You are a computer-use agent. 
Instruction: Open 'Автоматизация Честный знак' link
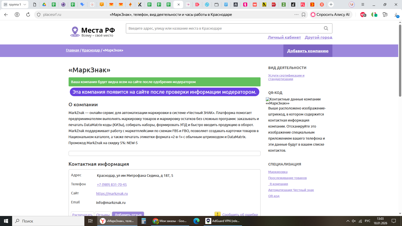point(291,190)
